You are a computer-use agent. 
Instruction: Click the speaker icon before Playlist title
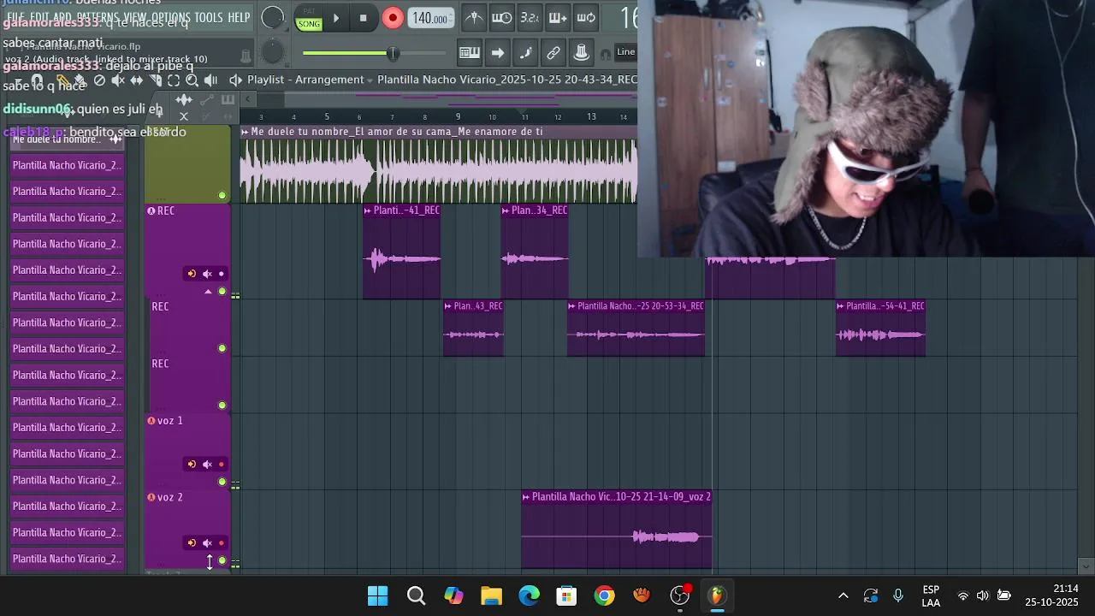[236, 80]
